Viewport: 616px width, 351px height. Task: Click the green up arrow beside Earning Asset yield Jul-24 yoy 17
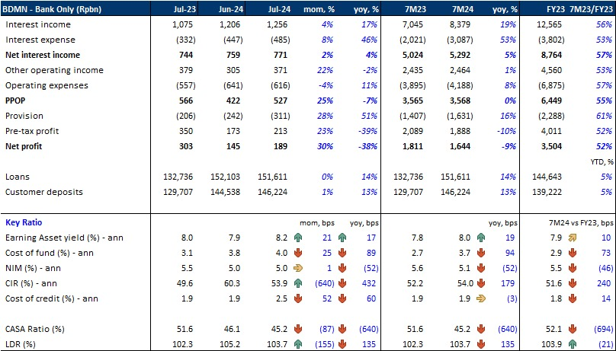point(342,238)
